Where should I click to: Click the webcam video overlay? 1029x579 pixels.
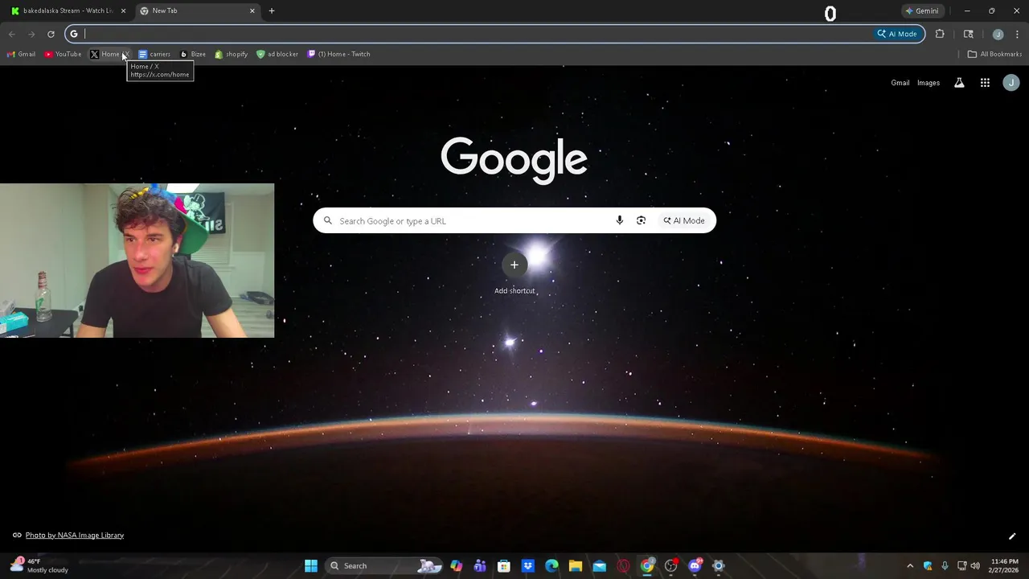tap(137, 261)
